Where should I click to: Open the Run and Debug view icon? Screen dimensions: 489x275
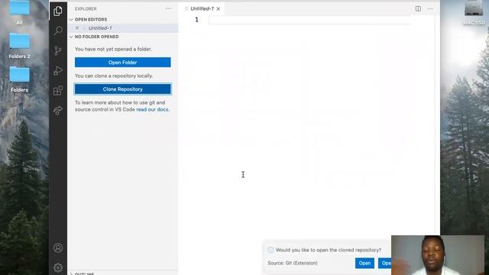58,71
